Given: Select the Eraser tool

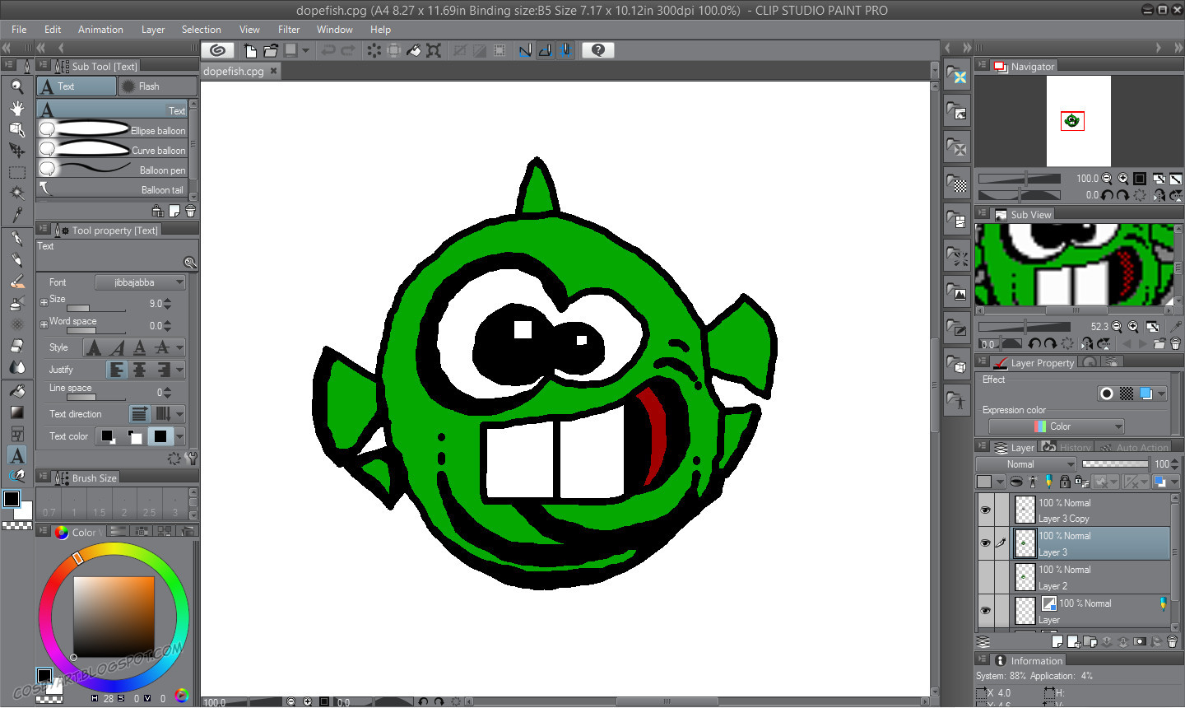Looking at the screenshot, I should [x=16, y=346].
